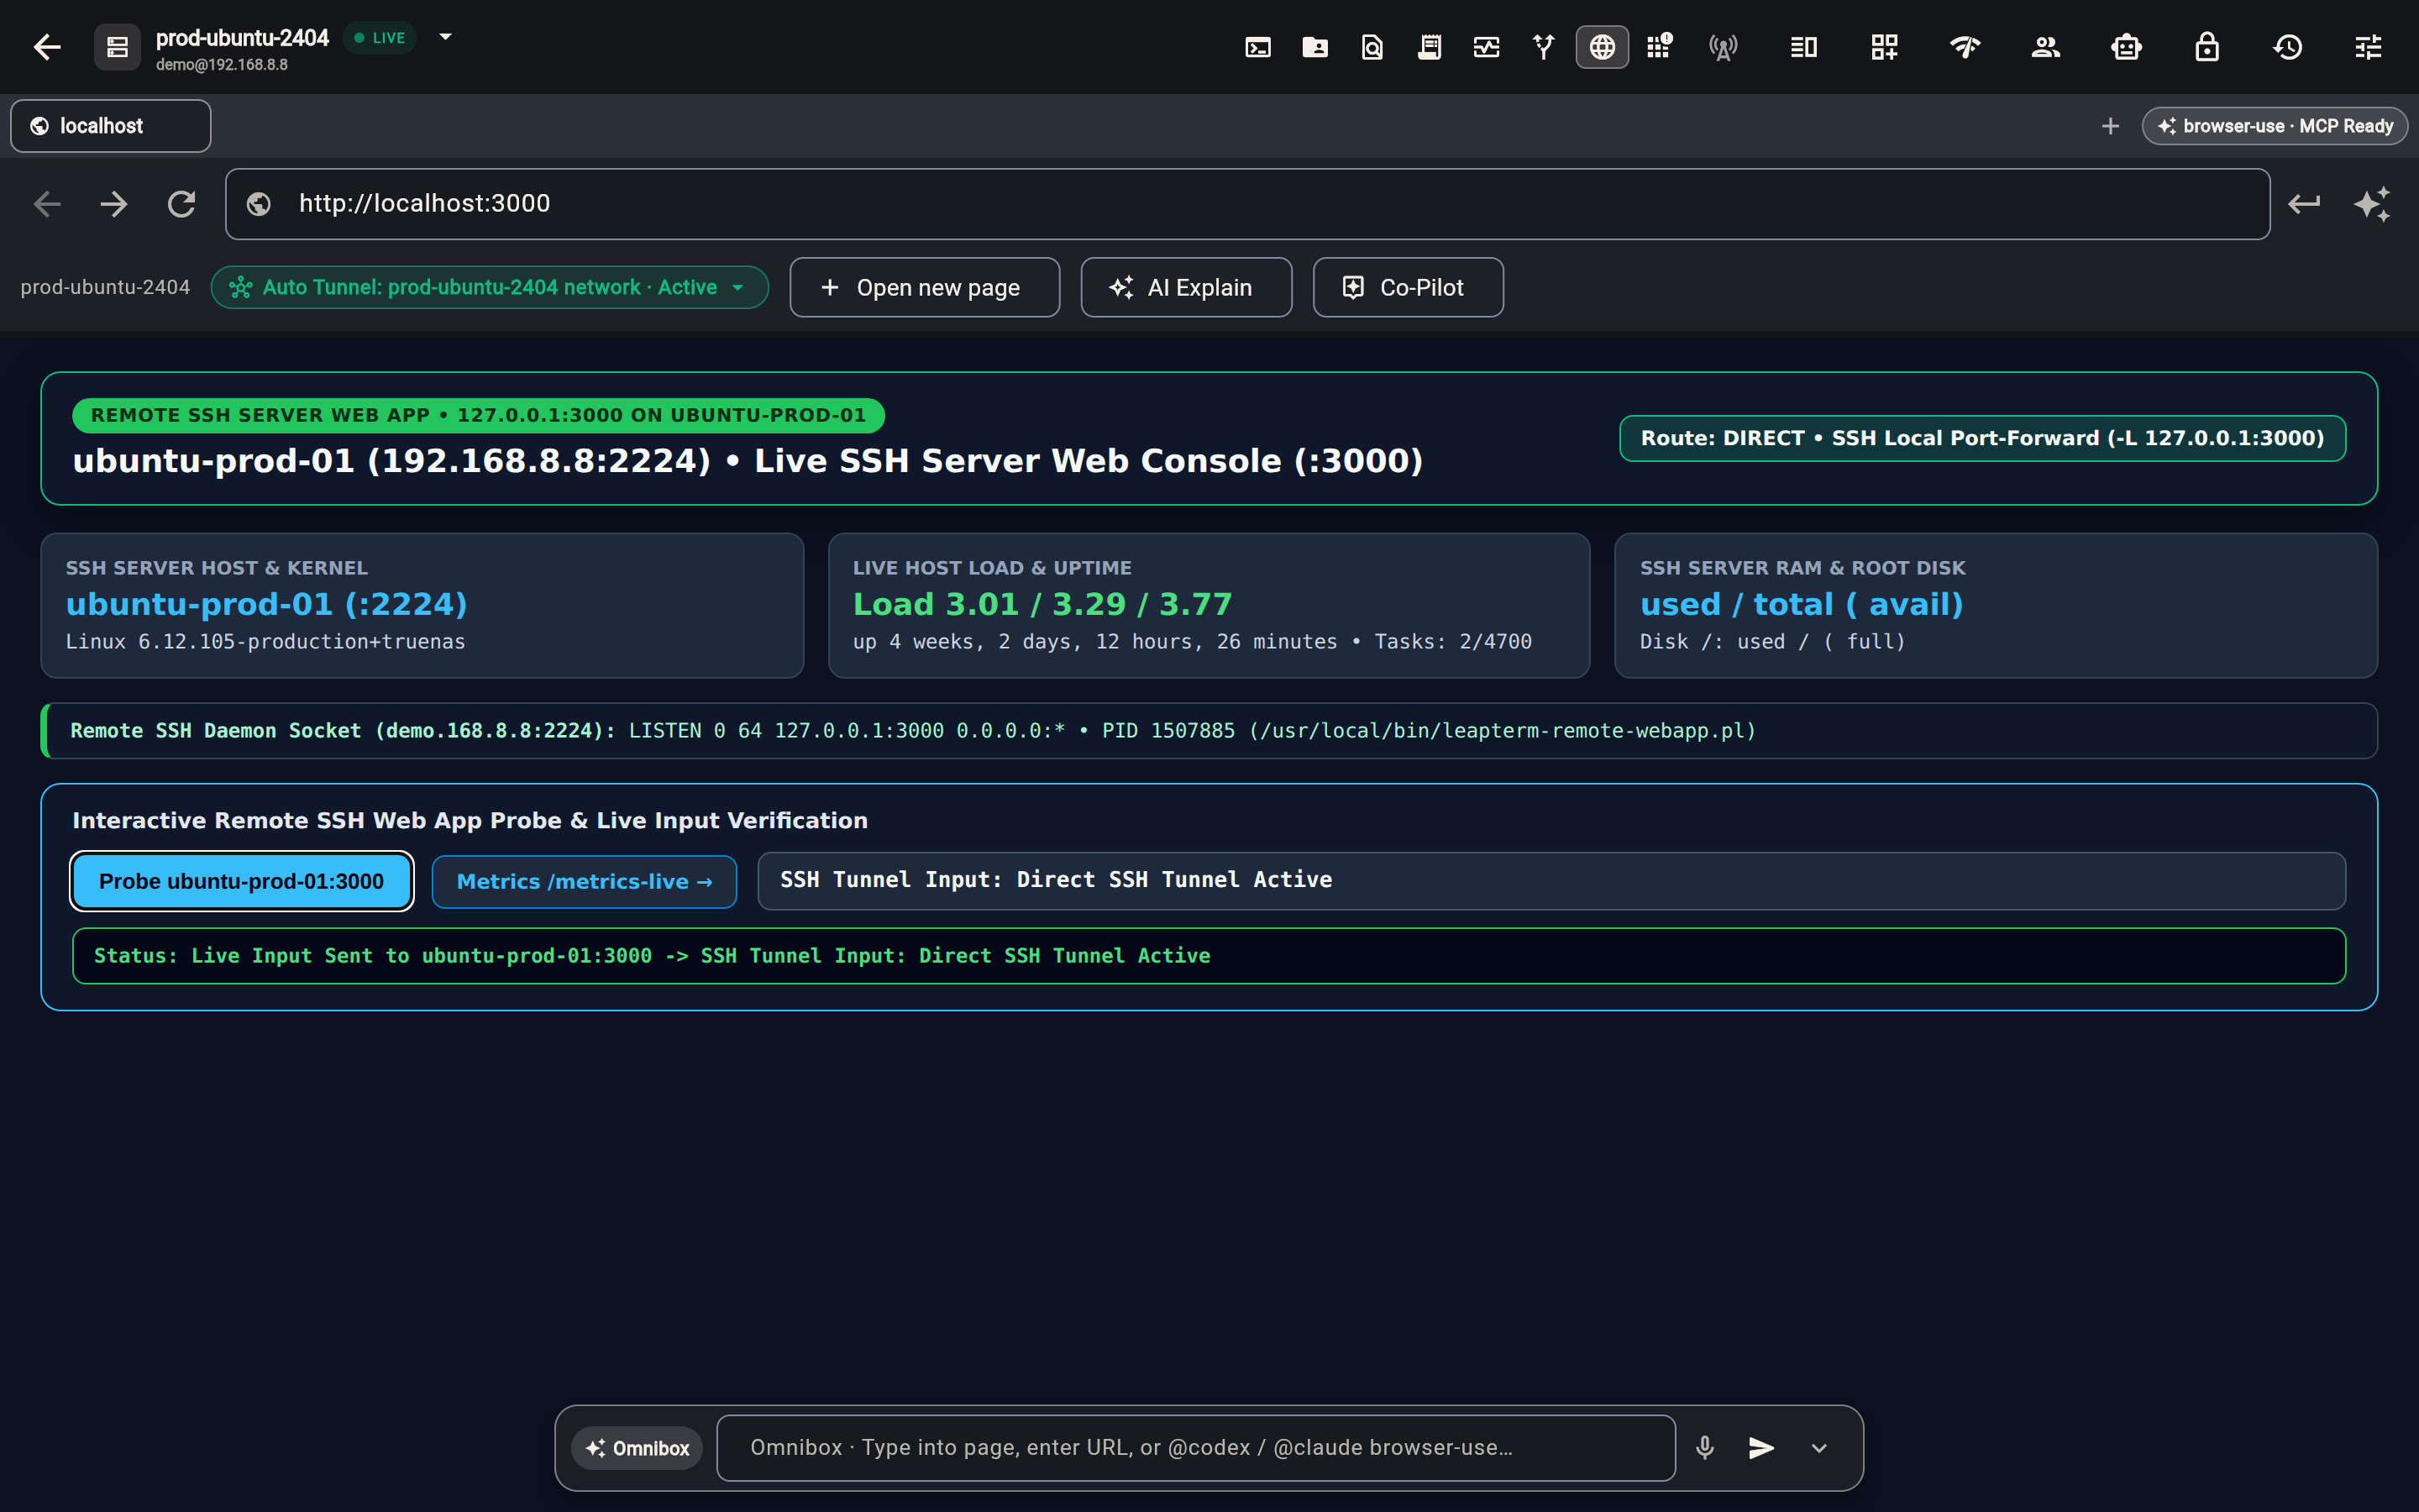Open the terminal panel icon

pyautogui.click(x=1257, y=47)
